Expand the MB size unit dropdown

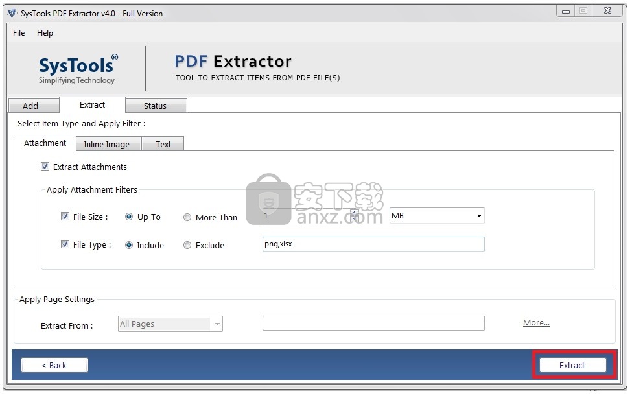pyautogui.click(x=437, y=216)
